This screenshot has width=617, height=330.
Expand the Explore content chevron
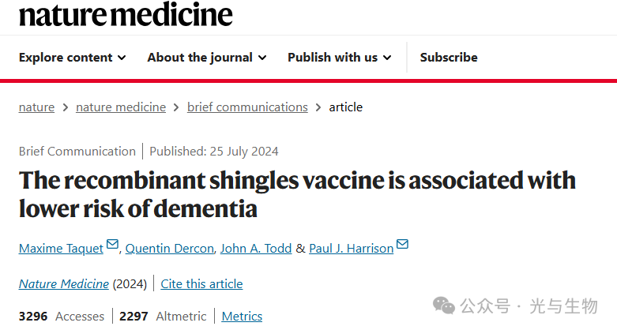[x=122, y=58]
